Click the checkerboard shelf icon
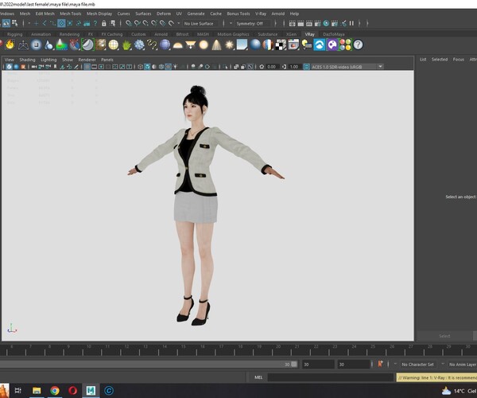Viewport: 477px width, 398px height. (281, 45)
